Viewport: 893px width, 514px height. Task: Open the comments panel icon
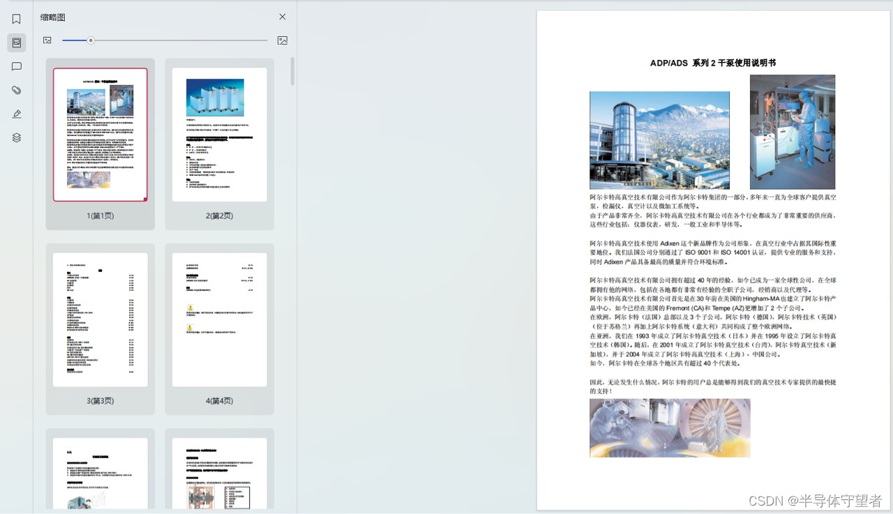point(17,66)
